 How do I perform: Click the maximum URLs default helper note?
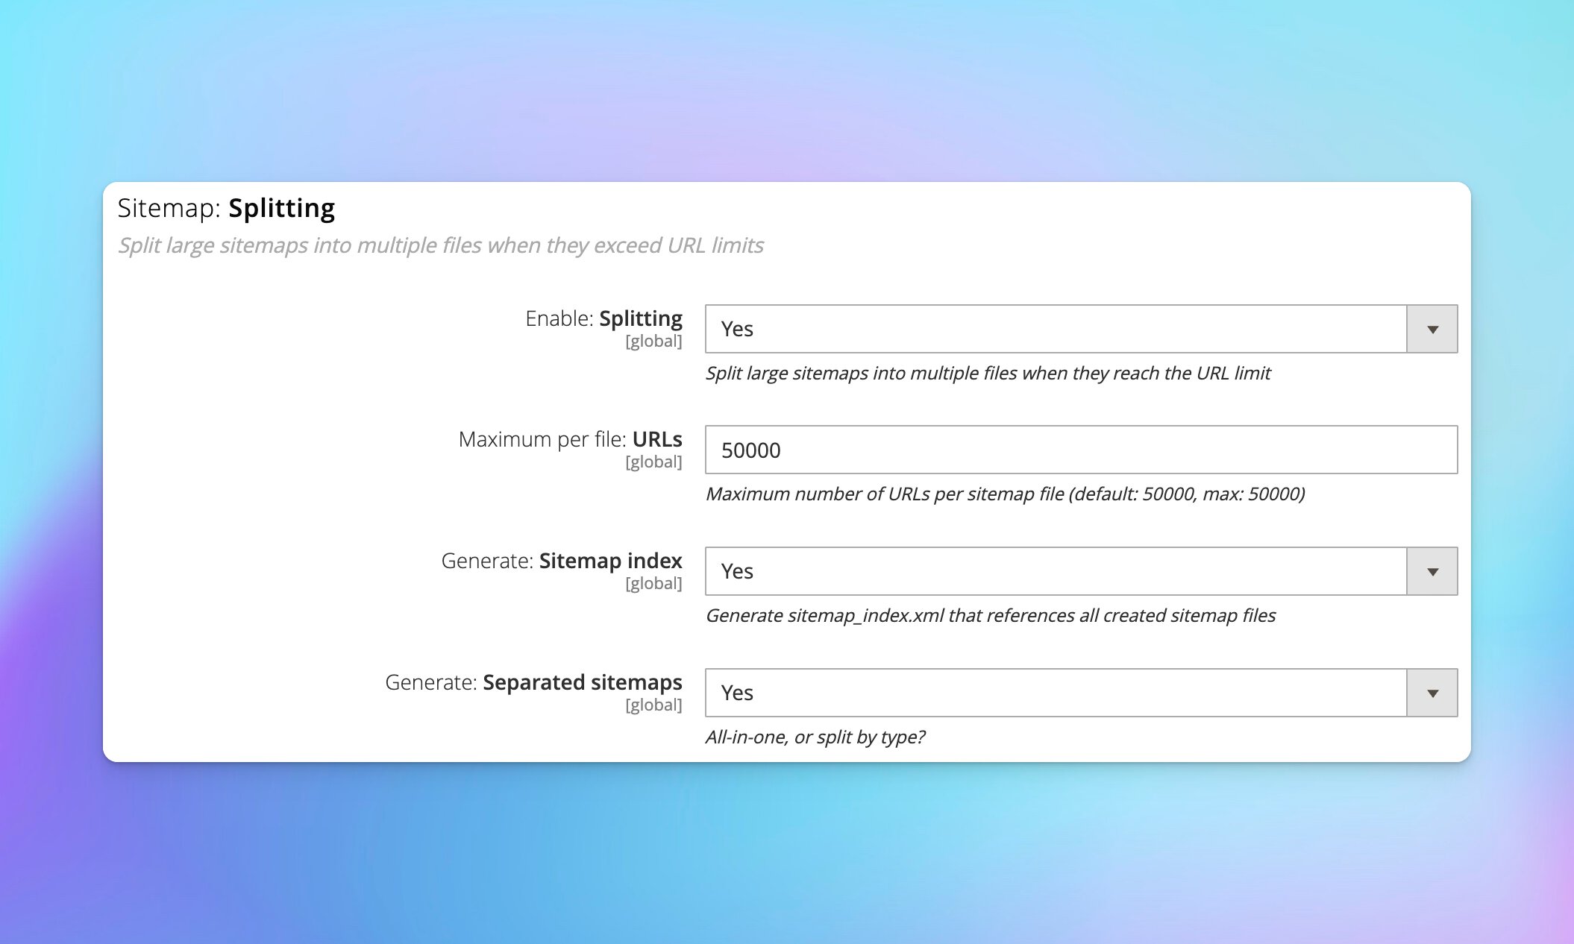click(1005, 494)
